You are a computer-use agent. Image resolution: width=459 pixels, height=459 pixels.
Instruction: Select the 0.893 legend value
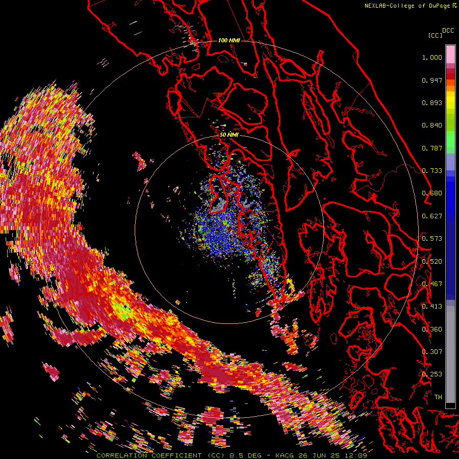432,103
